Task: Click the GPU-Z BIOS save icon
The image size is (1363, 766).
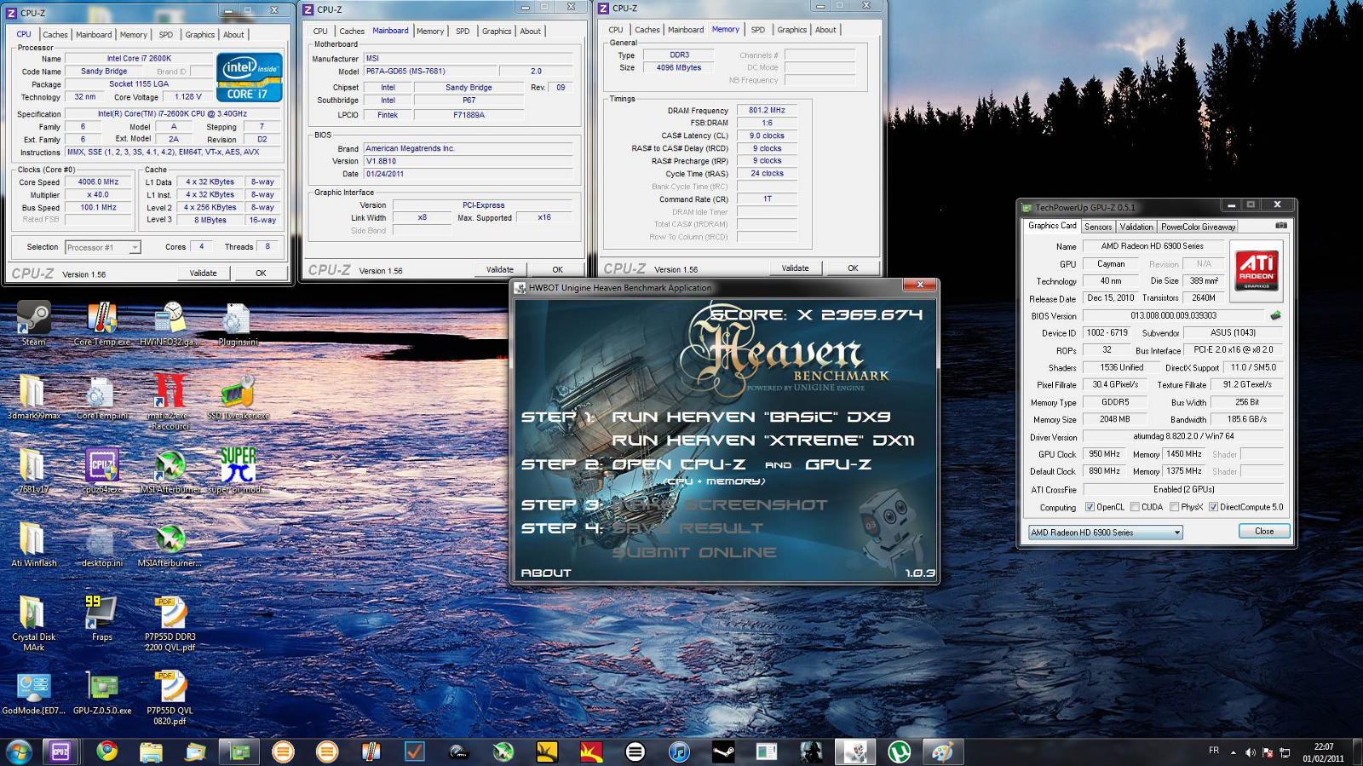Action: tap(1275, 315)
